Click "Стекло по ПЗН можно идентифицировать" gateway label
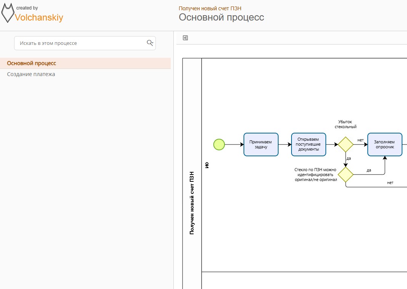This screenshot has height=289, width=407. 316,175
